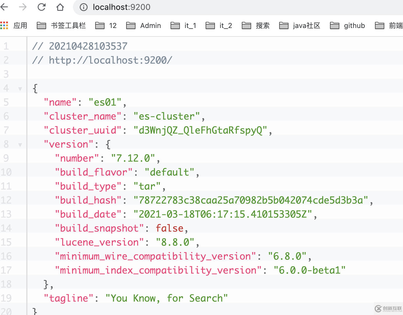This screenshot has height=315, width=403.
Task: Open the 搜索 bookmark folder
Action: click(256, 26)
